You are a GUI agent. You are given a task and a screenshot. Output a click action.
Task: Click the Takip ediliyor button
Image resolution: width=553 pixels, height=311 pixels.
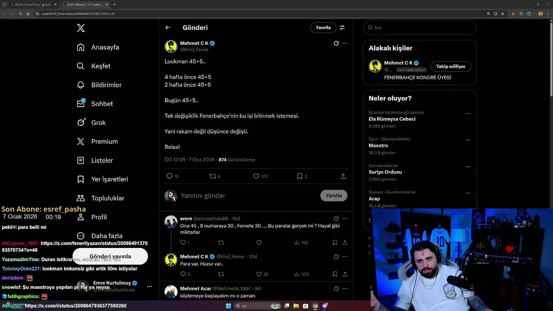pyautogui.click(x=451, y=67)
